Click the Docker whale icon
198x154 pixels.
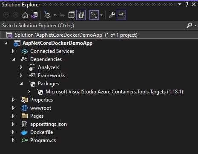(x=25, y=132)
